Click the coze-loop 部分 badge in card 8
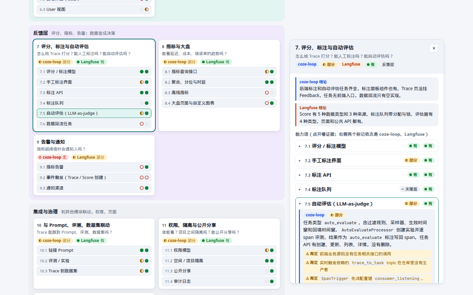 coord(180,62)
